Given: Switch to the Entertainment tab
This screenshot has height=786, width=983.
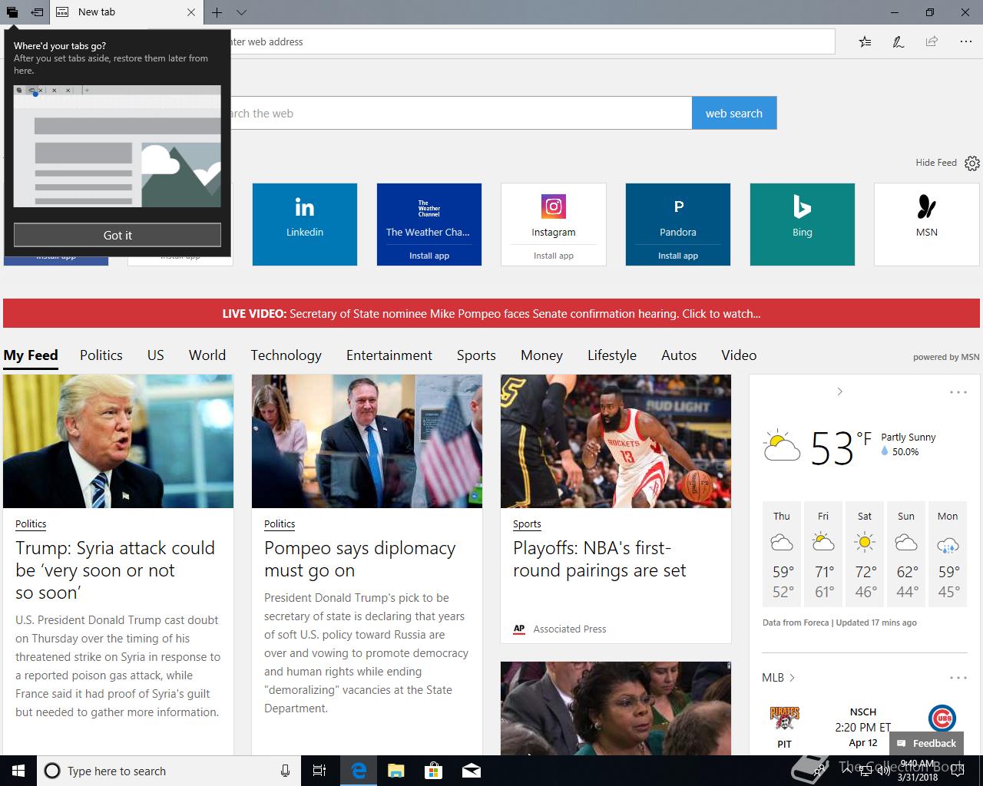Looking at the screenshot, I should tap(389, 355).
